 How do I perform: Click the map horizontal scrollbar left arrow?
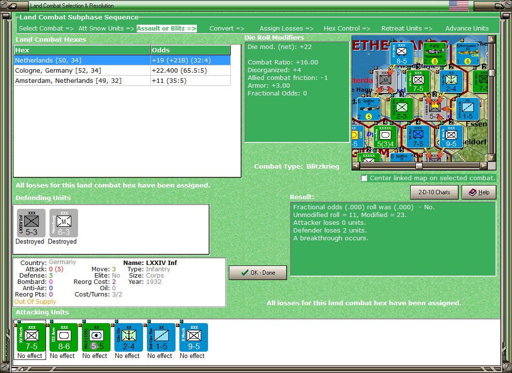point(356,166)
